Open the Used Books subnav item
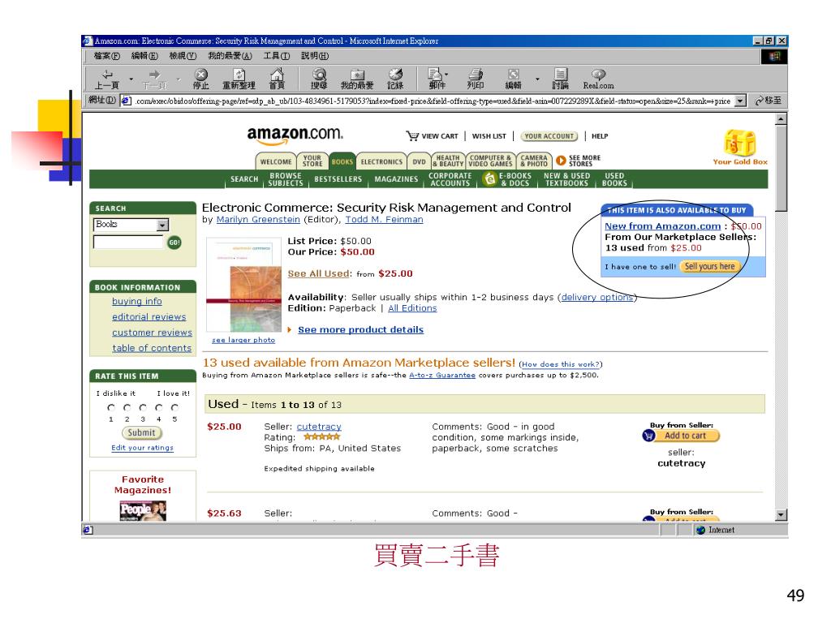The image size is (831, 623). [614, 179]
